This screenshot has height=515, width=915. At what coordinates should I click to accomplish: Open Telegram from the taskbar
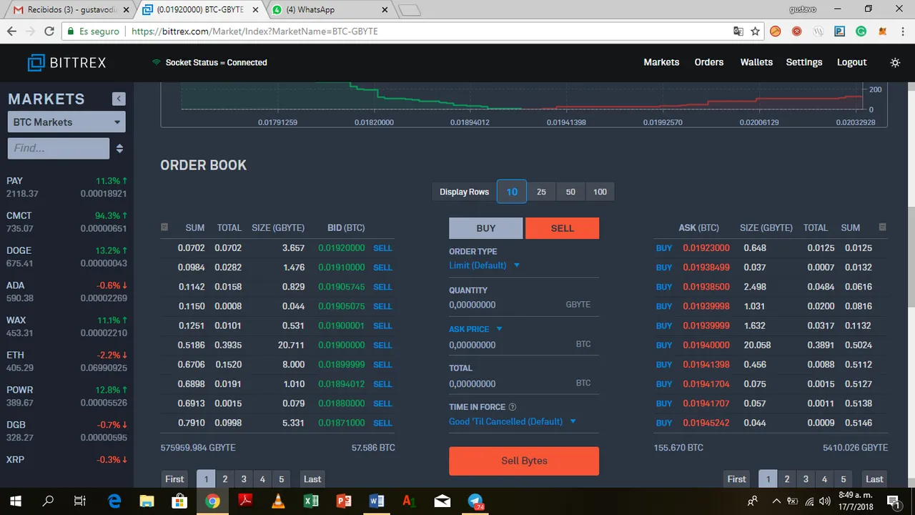coord(475,501)
